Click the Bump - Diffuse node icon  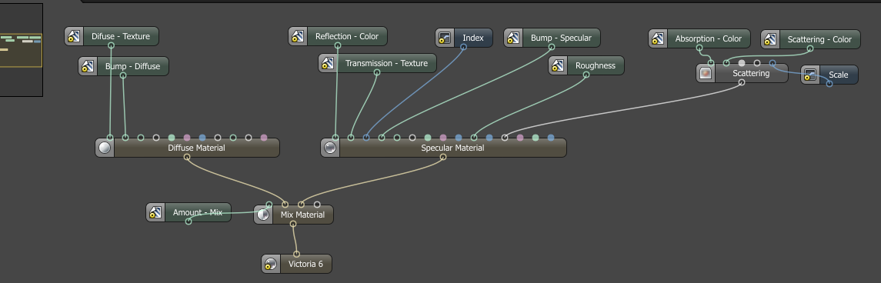(x=87, y=66)
